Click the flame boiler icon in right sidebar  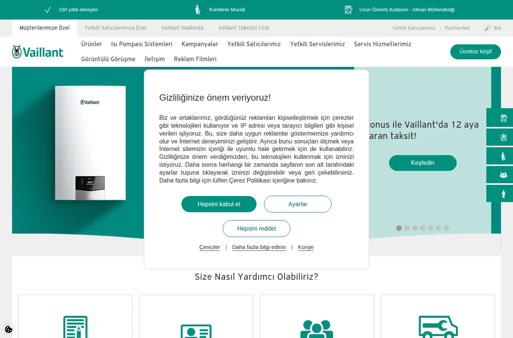pyautogui.click(x=504, y=137)
